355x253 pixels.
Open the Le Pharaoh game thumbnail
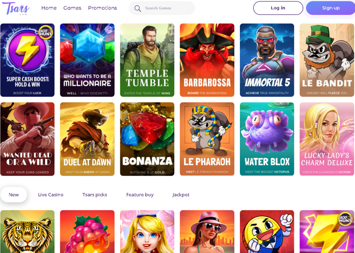207,139
